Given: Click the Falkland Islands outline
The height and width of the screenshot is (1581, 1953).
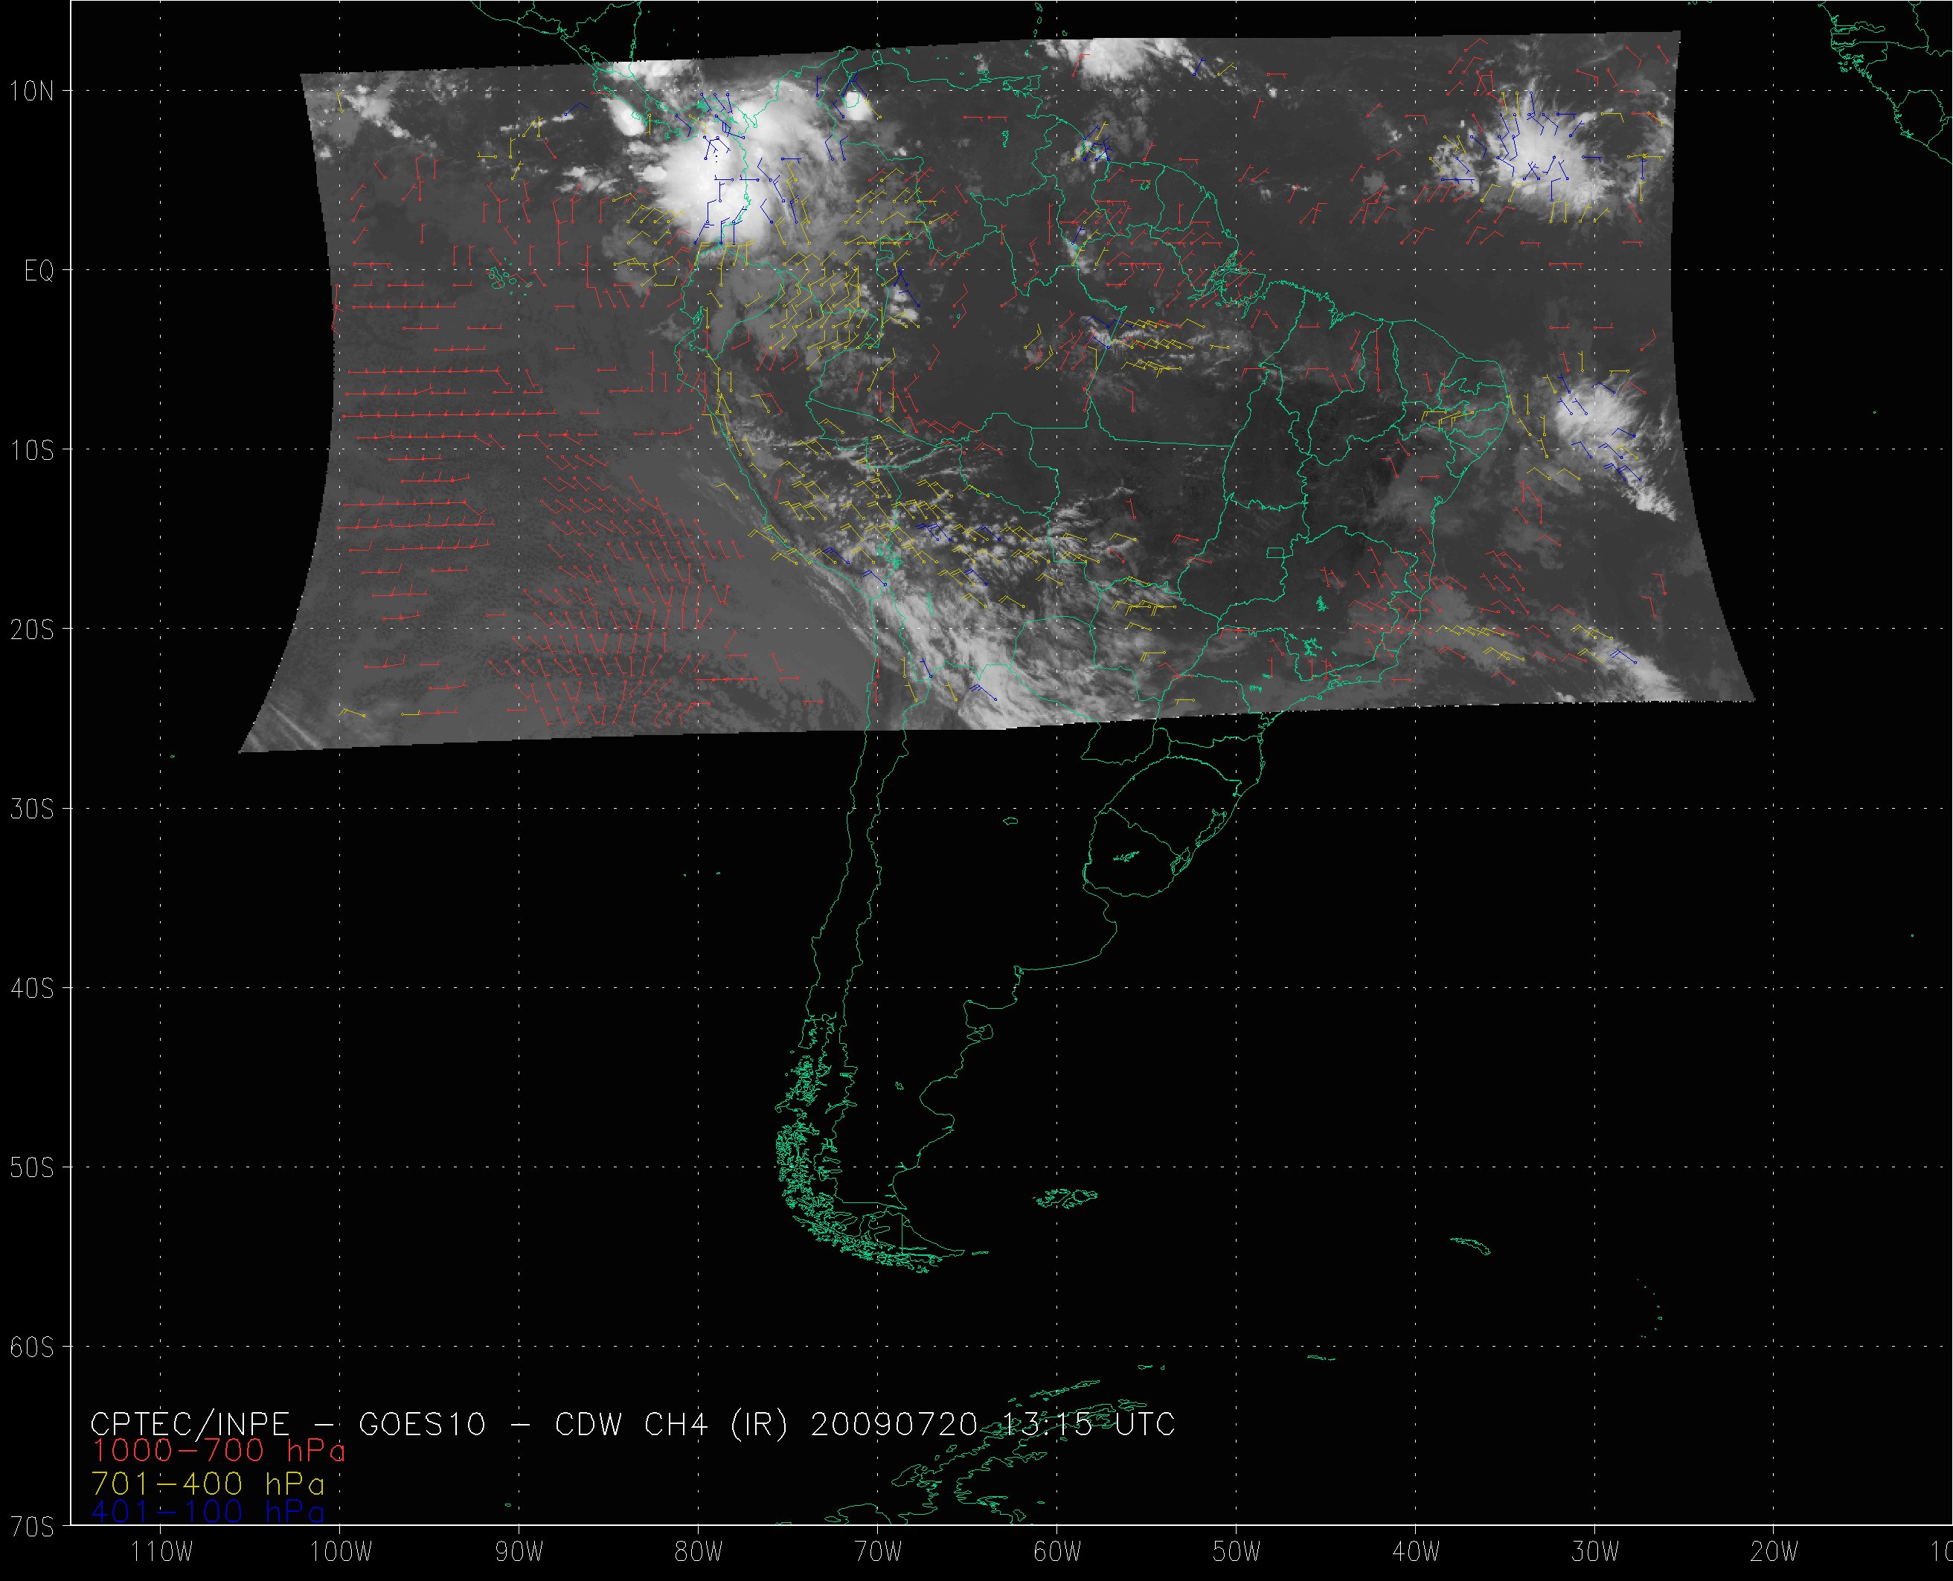Looking at the screenshot, I should pyautogui.click(x=1067, y=1199).
